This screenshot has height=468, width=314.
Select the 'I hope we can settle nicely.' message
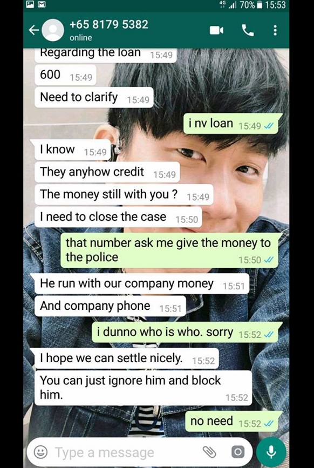tap(126, 358)
